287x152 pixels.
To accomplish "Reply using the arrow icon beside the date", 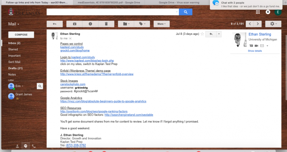I will click(x=211, y=34).
